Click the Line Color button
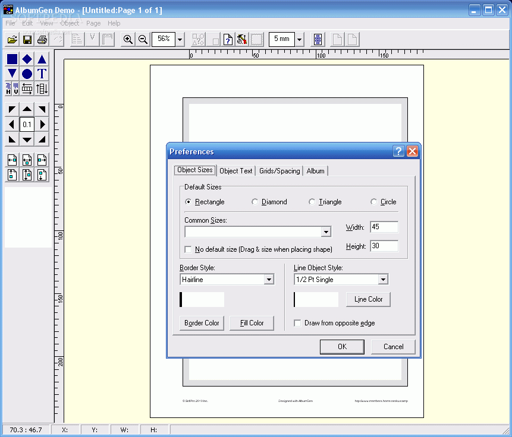512x437 pixels. click(368, 299)
